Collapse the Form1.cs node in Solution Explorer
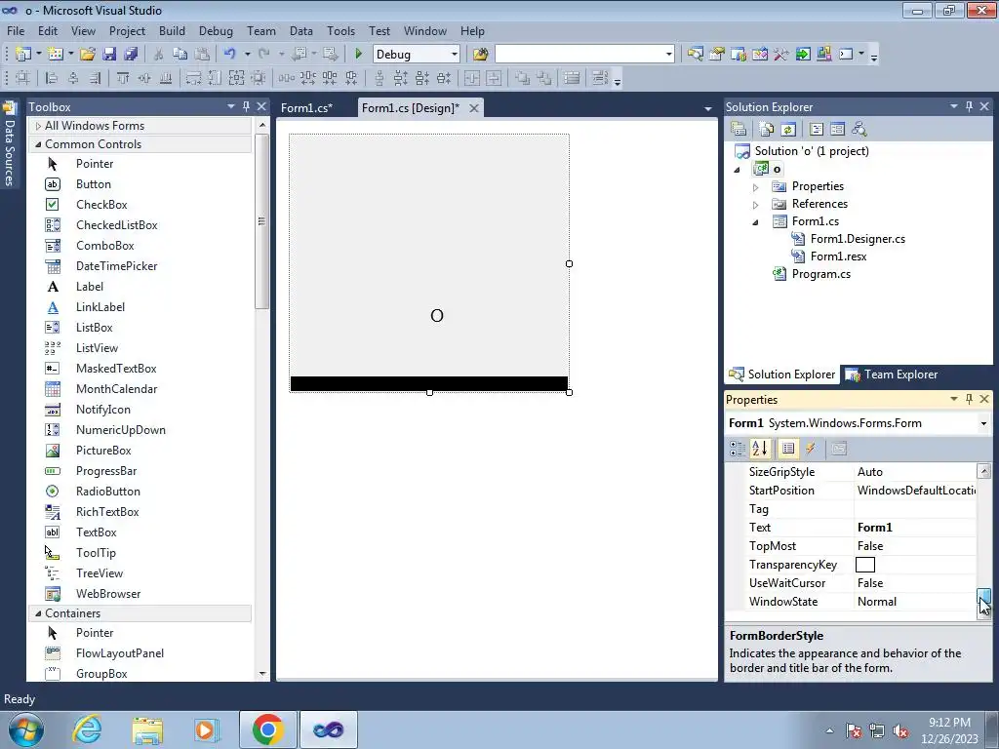This screenshot has height=749, width=999. (756, 222)
